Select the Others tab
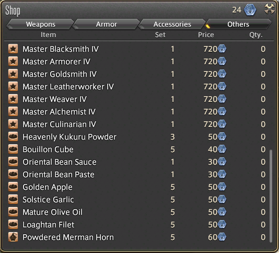Viewport: 279px width, 253px height. 238,24
